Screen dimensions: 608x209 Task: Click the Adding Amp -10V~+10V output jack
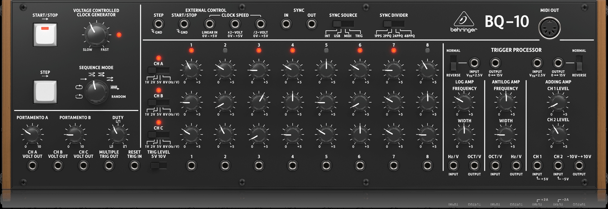[579, 166]
